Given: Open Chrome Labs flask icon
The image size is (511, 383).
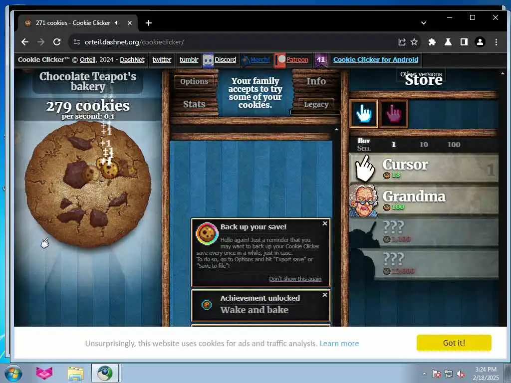Looking at the screenshot, I should point(448,42).
